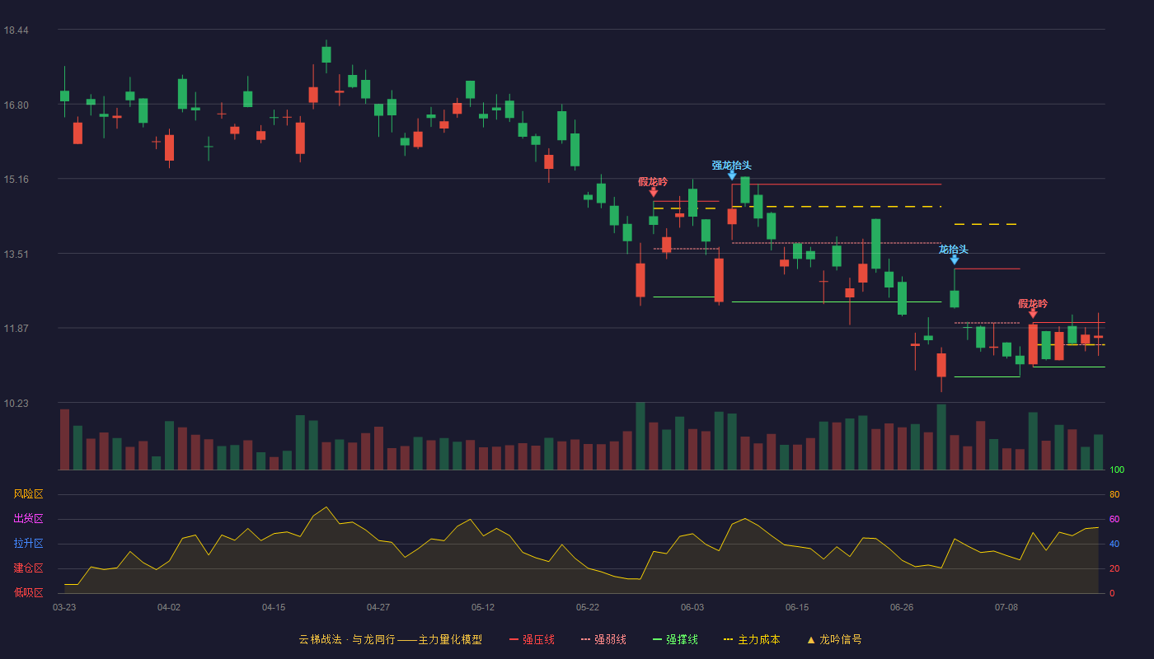Screen dimensions: 1154x659
Task: Click the 10.23 price axis label
Action: click(16, 403)
